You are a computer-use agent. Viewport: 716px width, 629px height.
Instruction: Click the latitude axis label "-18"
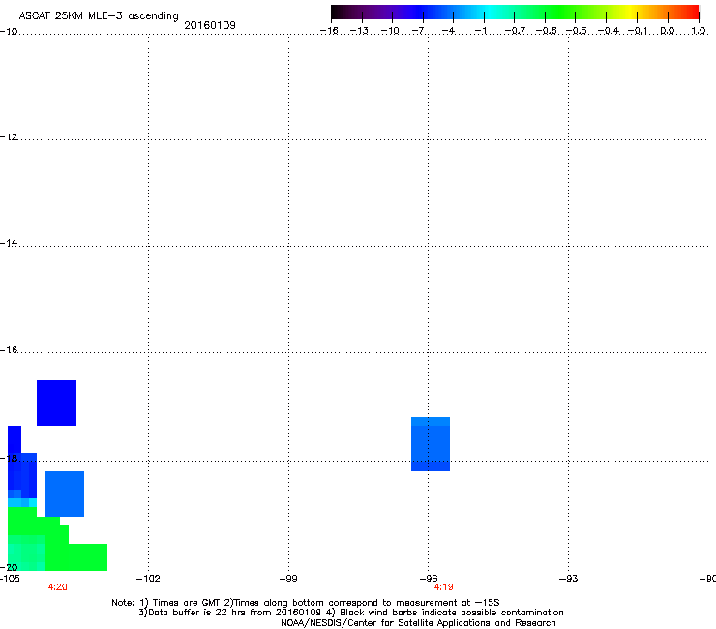pyautogui.click(x=9, y=458)
